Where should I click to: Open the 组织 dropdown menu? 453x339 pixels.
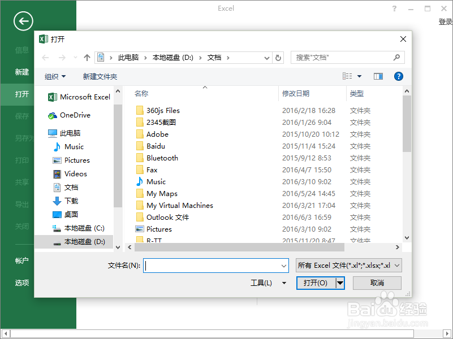click(54, 76)
